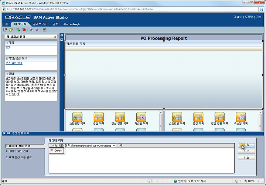Select 갱신 목록 icon in the left view pane
Screen dimensions: 266x185
point(99,117)
